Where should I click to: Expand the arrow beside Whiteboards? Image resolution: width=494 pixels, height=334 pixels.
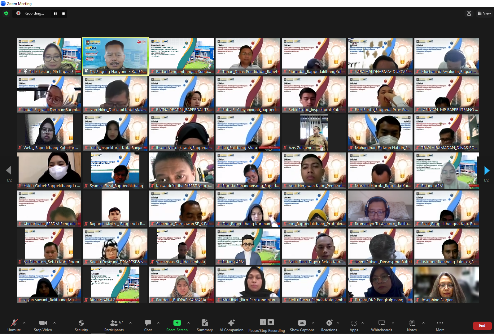[393, 323]
